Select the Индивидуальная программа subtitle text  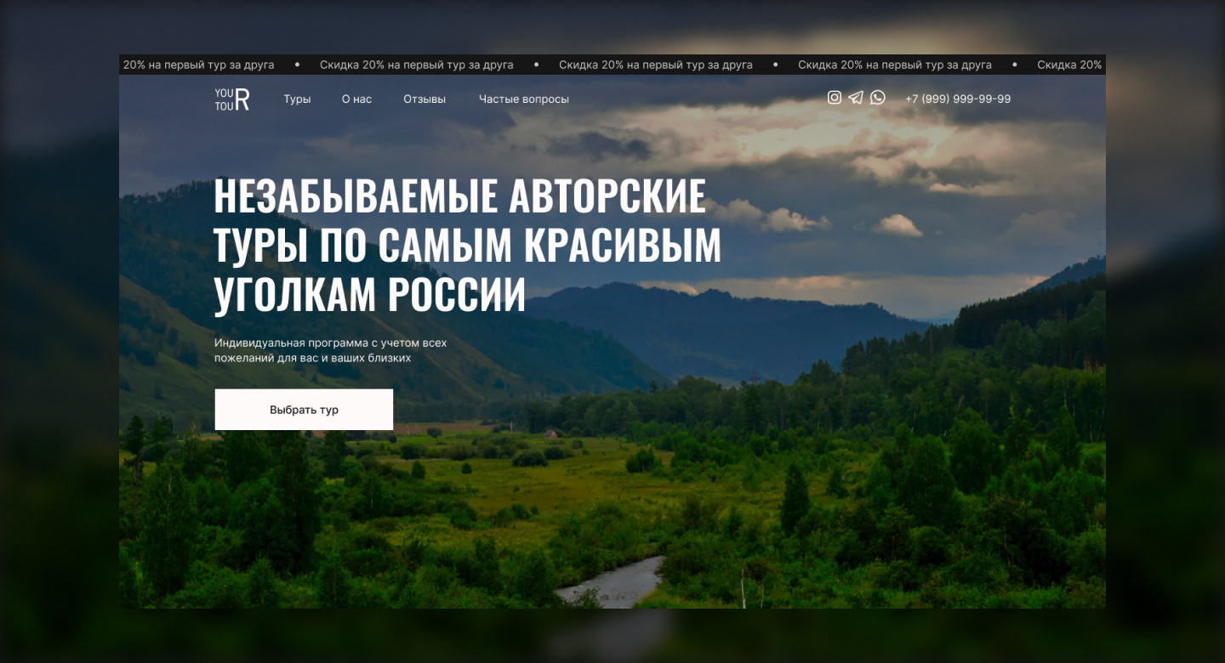click(330, 351)
